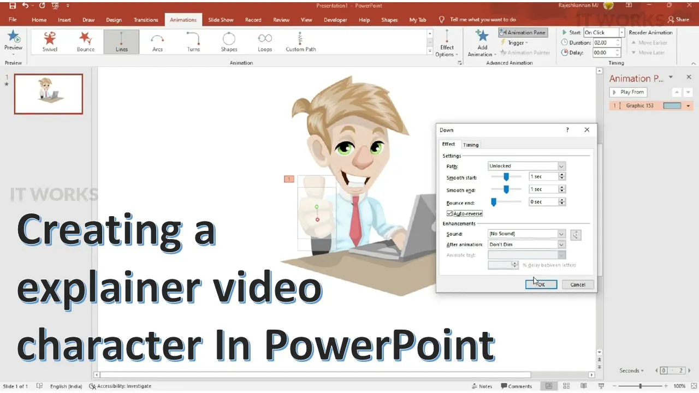This screenshot has width=699, height=393.
Task: Click the Smooth start seconds spinner
Action: 562,176
